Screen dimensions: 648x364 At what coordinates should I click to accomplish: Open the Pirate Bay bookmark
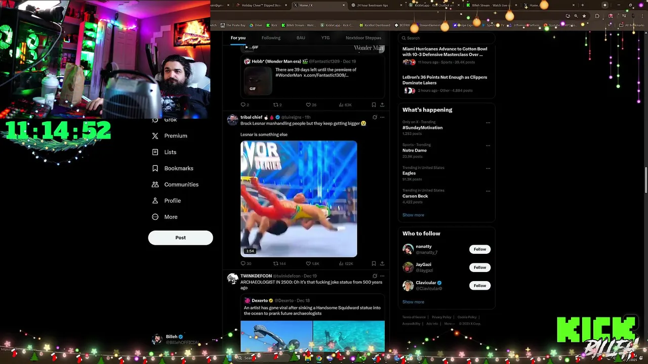point(233,25)
